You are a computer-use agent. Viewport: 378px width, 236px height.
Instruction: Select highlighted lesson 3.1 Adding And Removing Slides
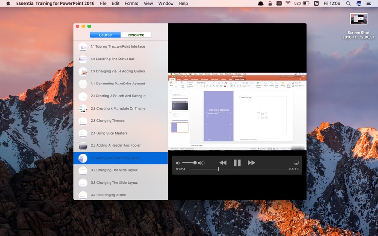click(x=120, y=158)
